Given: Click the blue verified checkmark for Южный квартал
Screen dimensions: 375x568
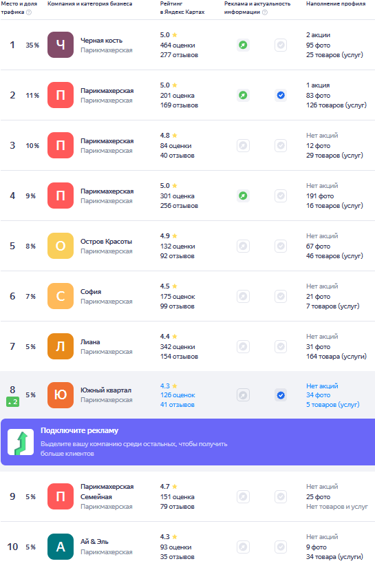Looking at the screenshot, I should [281, 395].
